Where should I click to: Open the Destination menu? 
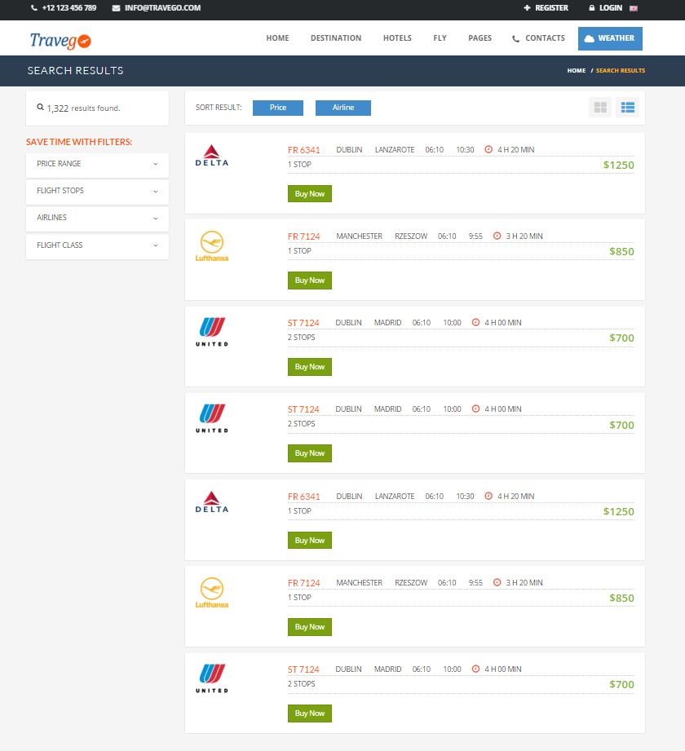click(x=336, y=38)
